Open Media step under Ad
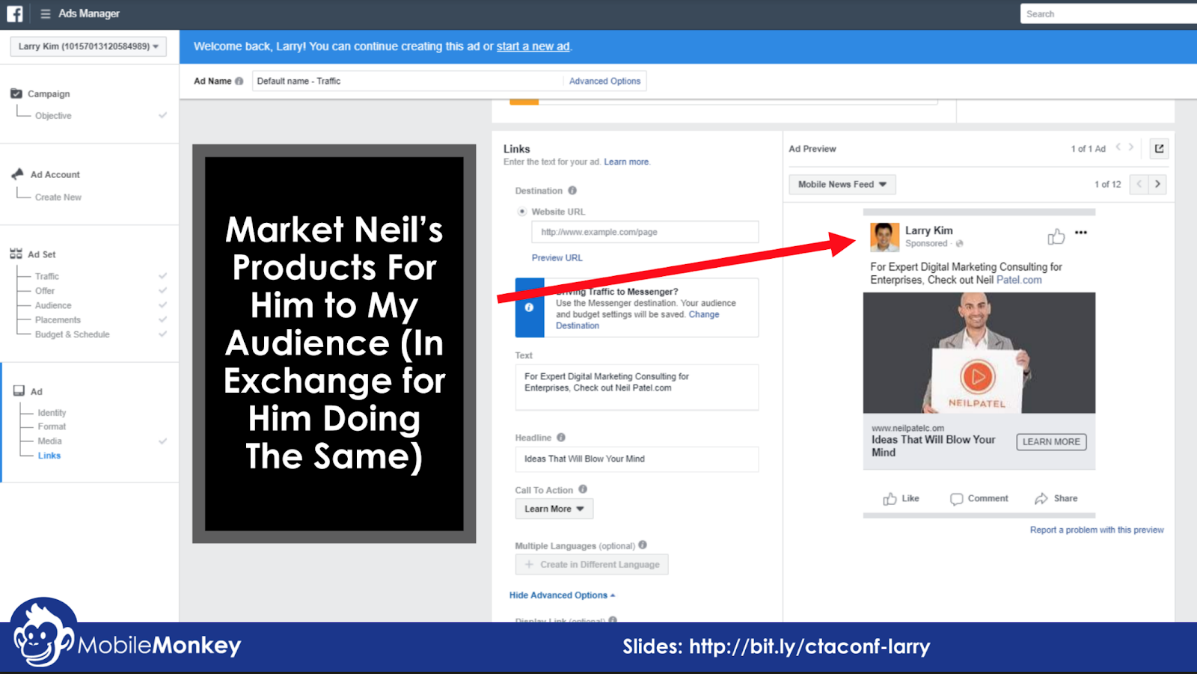1197x674 pixels. [x=50, y=441]
